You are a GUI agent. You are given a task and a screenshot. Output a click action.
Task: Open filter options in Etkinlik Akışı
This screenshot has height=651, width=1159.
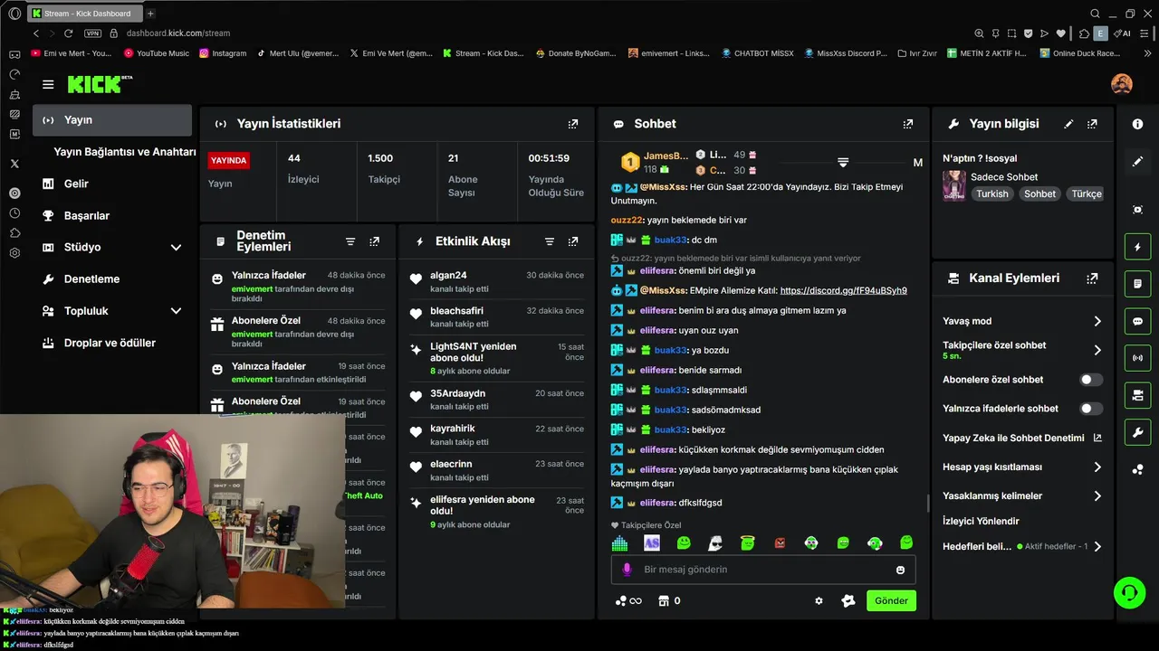[549, 241]
